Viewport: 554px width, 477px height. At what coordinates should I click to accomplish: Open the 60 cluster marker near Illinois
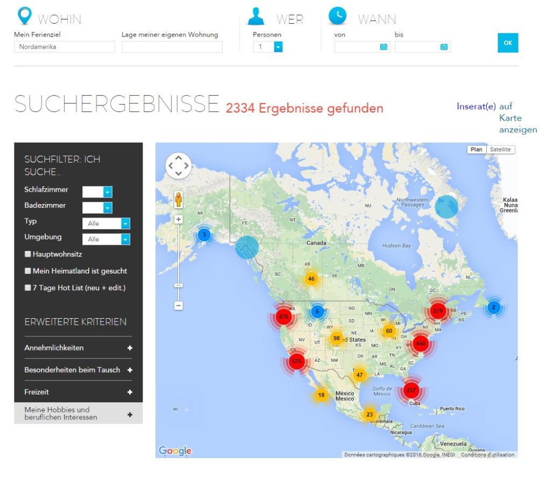pyautogui.click(x=389, y=331)
